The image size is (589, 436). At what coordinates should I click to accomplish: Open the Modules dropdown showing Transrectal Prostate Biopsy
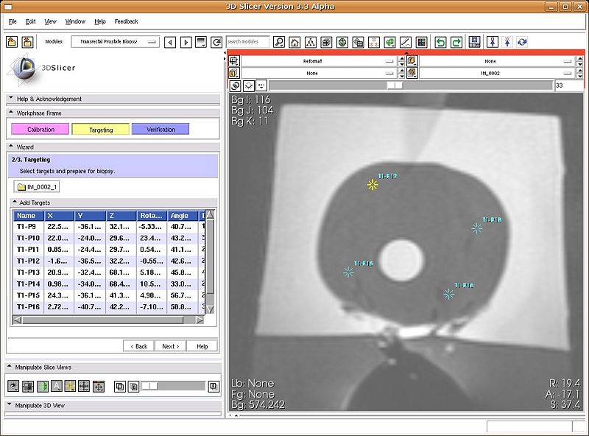click(116, 42)
